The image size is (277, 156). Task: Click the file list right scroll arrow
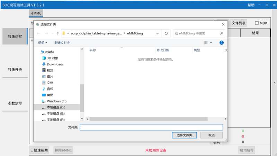pyautogui.click(x=225, y=119)
